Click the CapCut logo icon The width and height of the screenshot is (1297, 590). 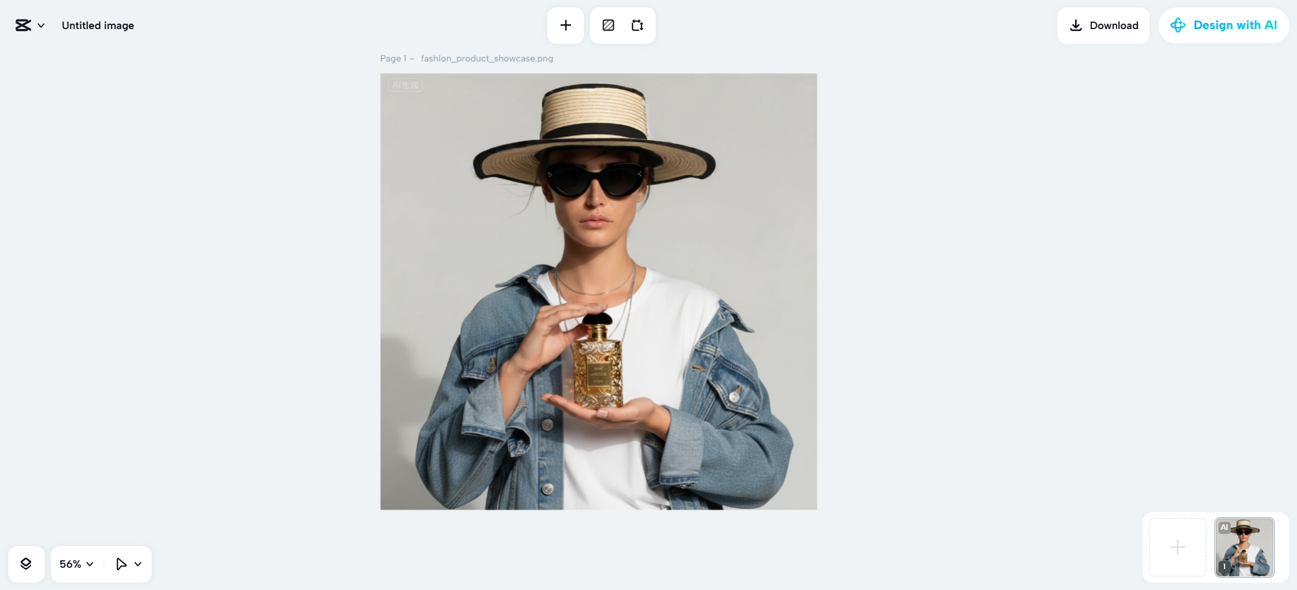[x=23, y=26]
